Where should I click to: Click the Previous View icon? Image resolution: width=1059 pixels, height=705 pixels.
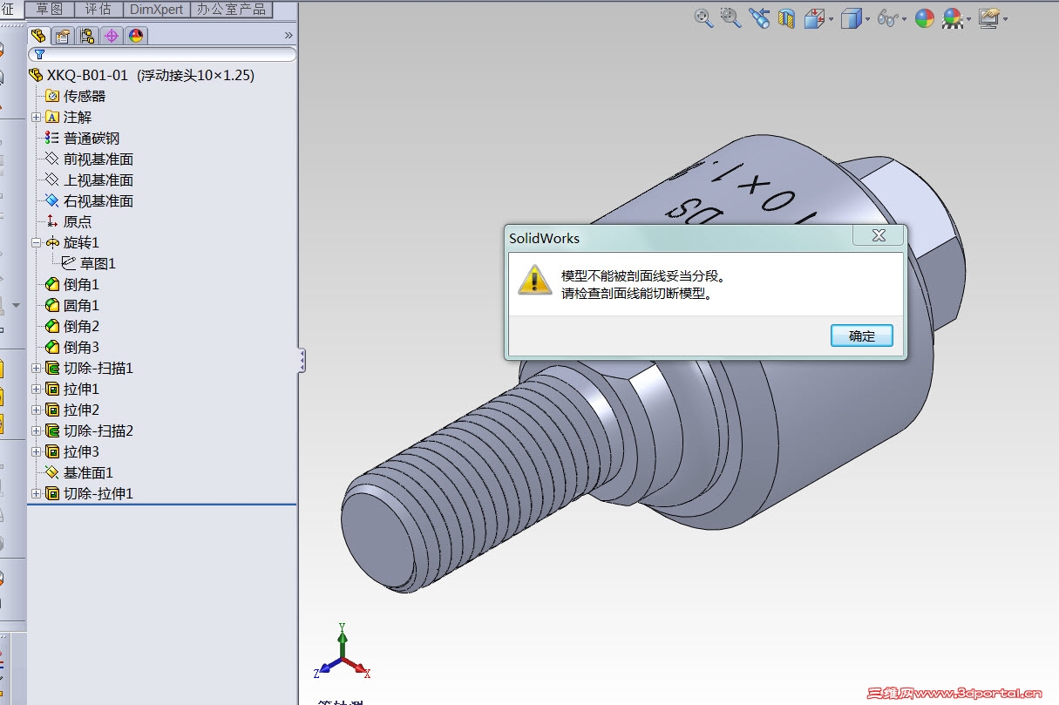(x=759, y=18)
